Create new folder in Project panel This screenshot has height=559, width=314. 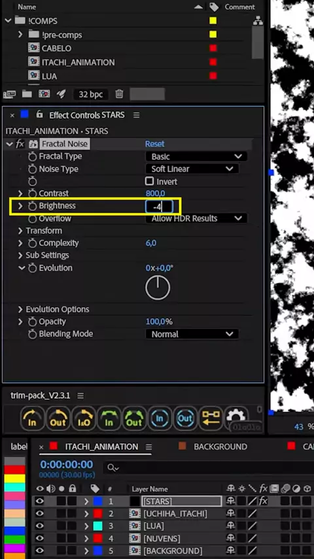(x=27, y=94)
